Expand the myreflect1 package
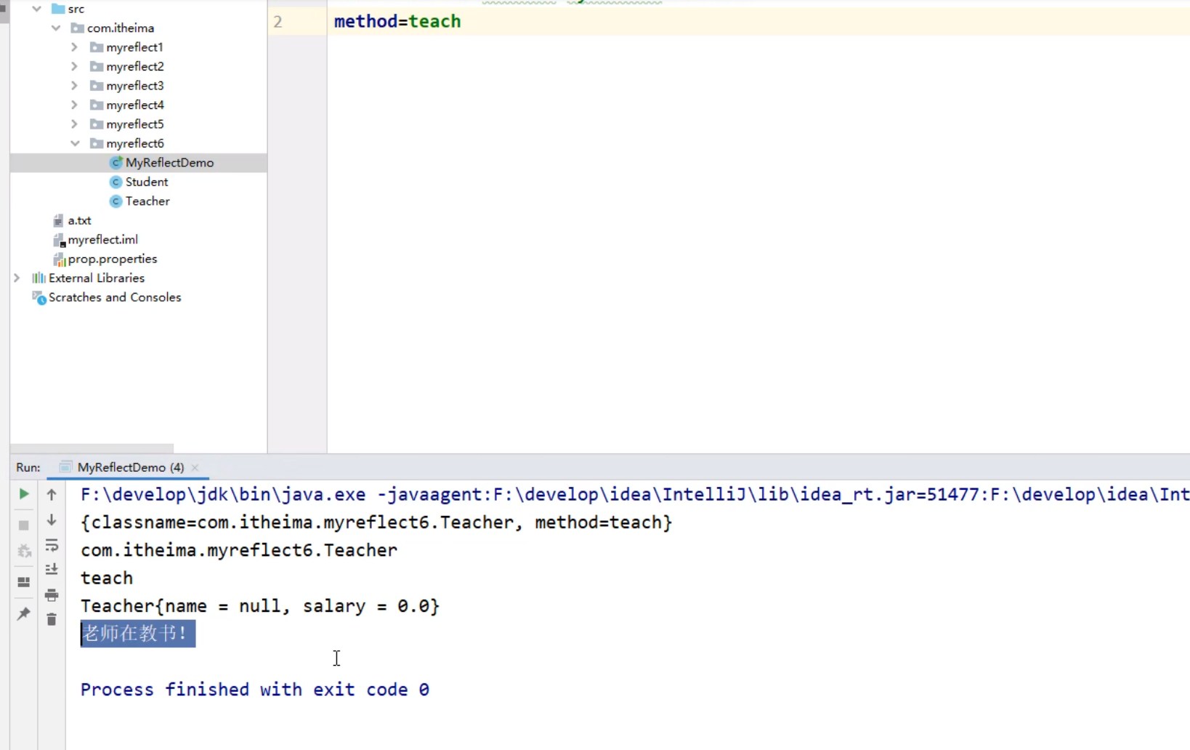 pos(74,47)
